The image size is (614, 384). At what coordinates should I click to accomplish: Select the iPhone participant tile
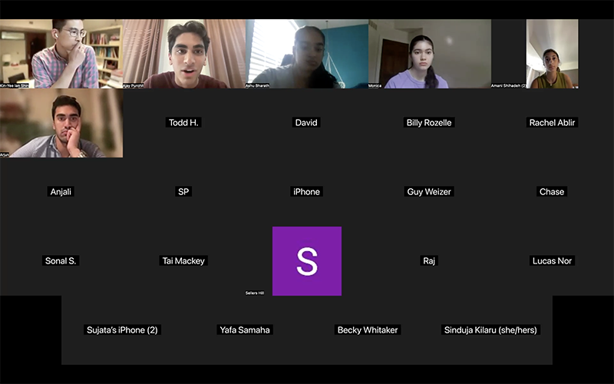[x=306, y=192]
